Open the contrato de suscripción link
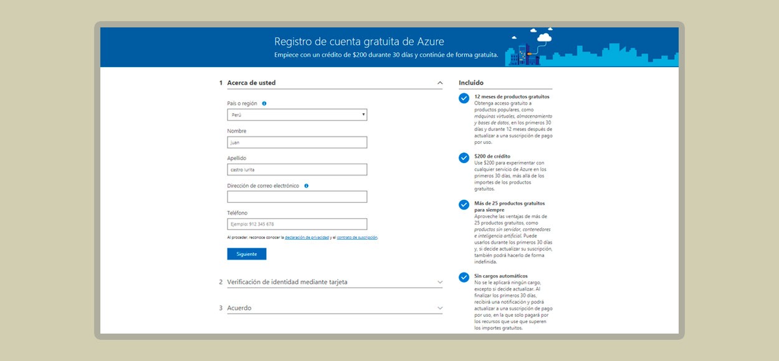The height and width of the screenshot is (361, 779). (x=357, y=237)
